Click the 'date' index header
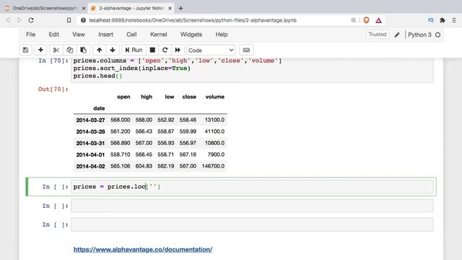This screenshot has width=462, height=260. (x=99, y=108)
